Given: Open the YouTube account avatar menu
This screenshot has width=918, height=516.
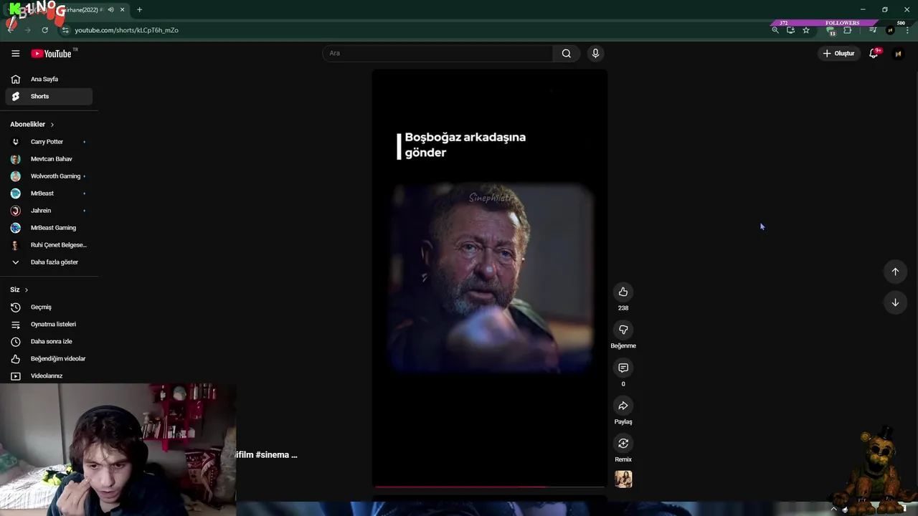Looking at the screenshot, I should pos(898,54).
